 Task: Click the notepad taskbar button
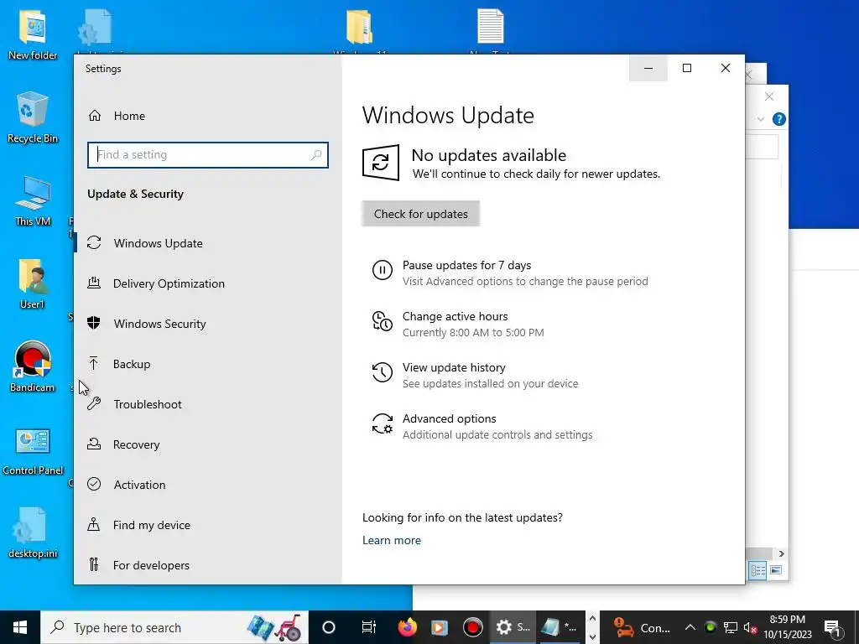pyautogui.click(x=559, y=627)
